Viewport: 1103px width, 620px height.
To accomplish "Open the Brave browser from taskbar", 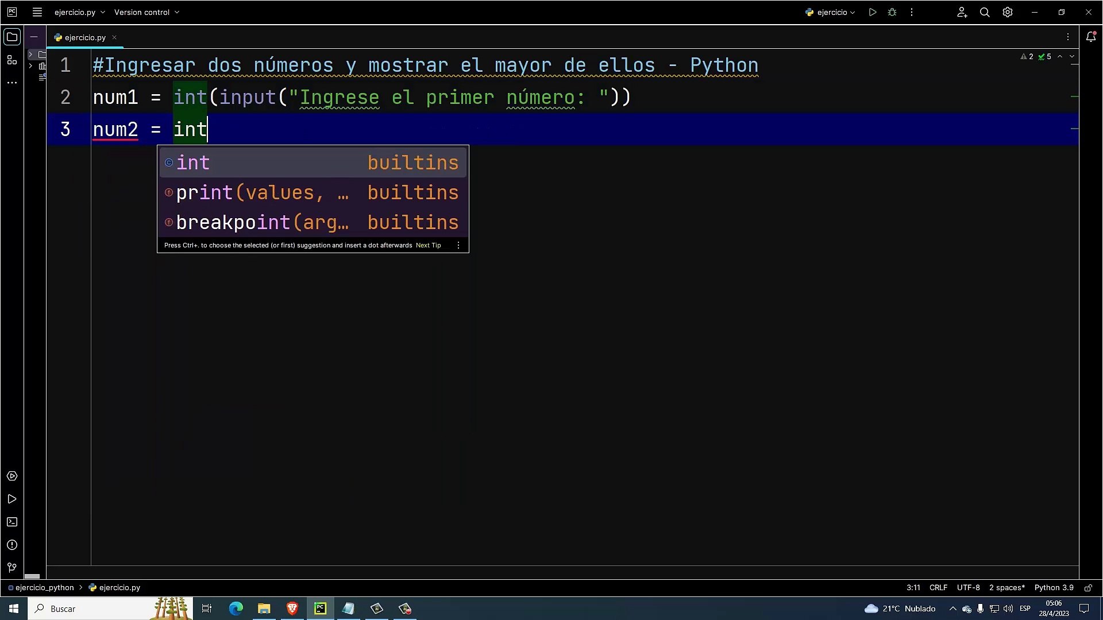I will tap(292, 609).
